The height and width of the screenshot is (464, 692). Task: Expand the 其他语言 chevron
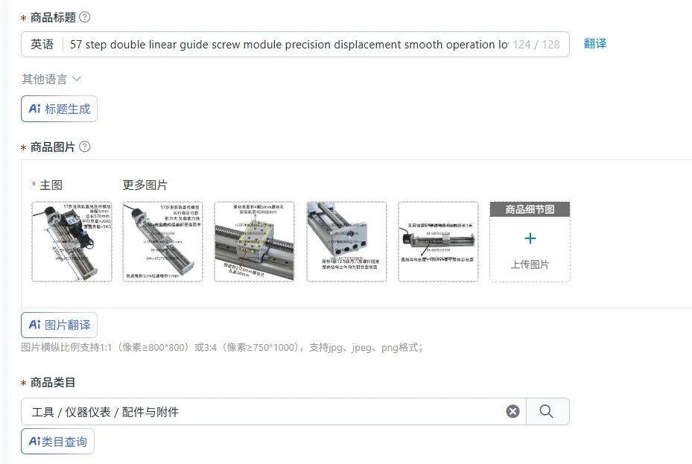[76, 79]
